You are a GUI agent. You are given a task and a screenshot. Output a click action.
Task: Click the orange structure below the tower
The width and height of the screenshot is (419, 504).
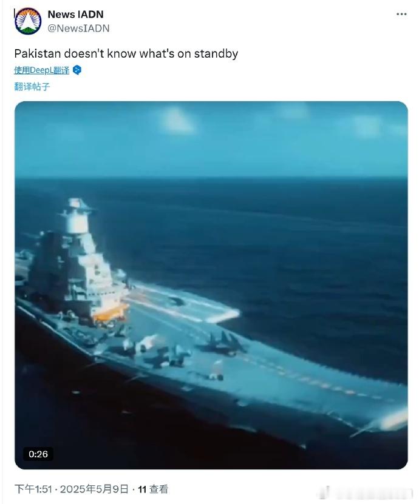click(111, 314)
